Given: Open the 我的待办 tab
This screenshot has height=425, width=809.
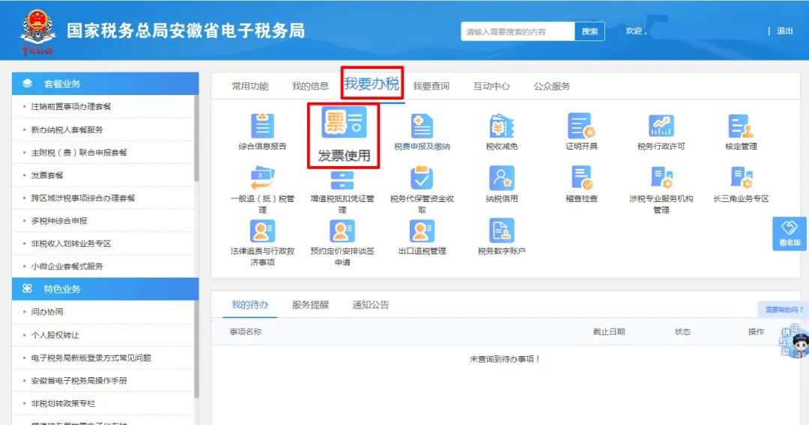Looking at the screenshot, I should click(250, 305).
